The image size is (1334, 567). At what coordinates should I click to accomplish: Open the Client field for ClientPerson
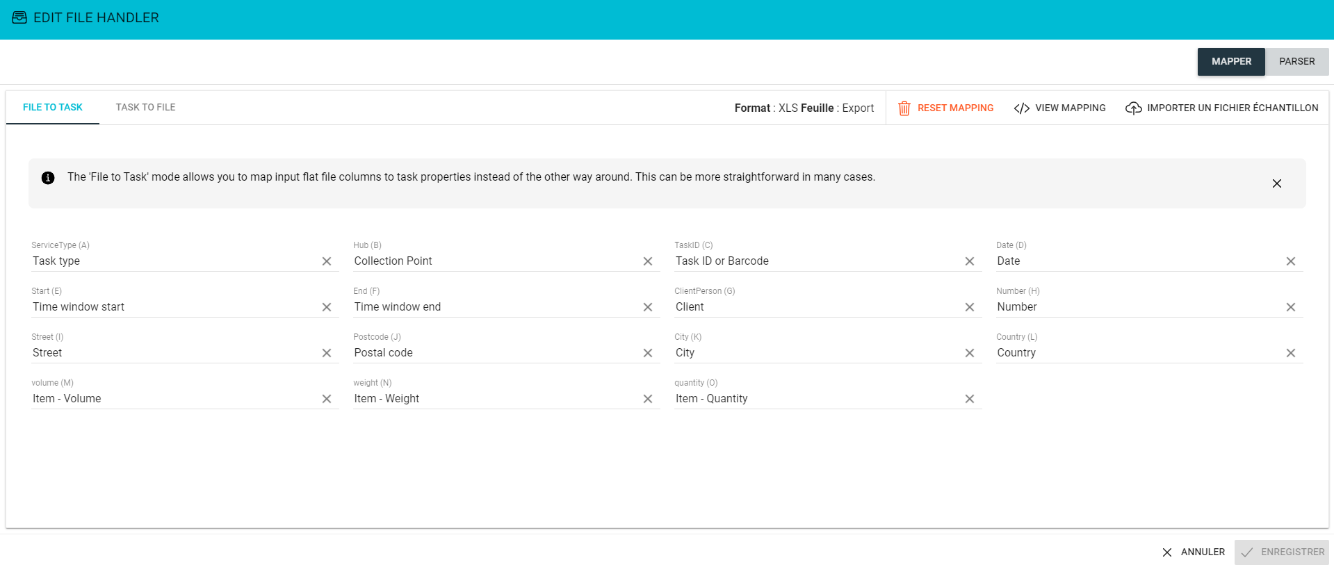[813, 307]
